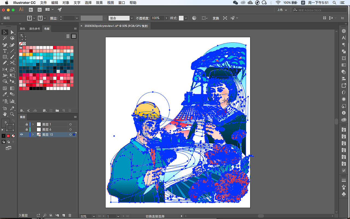Select the Selection tool (black arrow)
This screenshot has height=219, width=350.
pos(5,32)
